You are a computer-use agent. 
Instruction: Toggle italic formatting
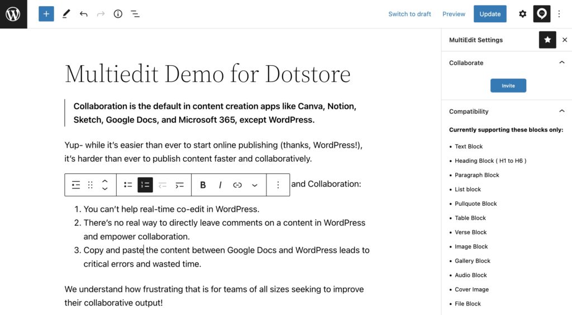(220, 185)
